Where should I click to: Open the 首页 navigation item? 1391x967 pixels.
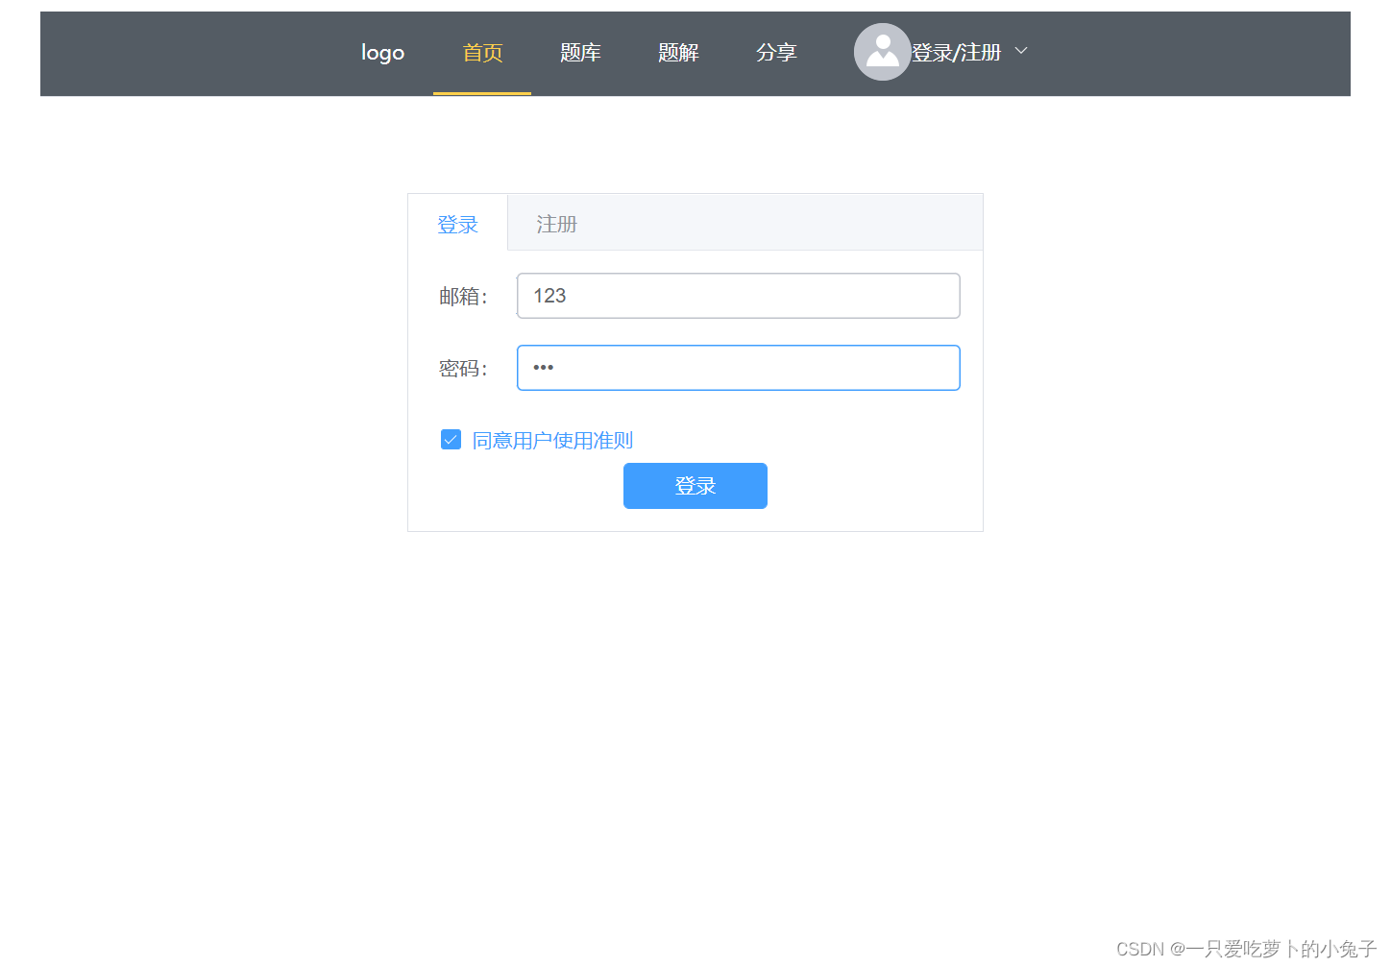click(482, 52)
